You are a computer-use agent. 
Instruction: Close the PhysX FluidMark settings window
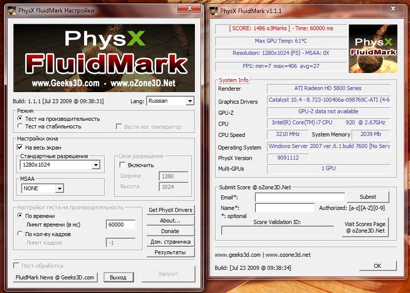pyautogui.click(x=189, y=9)
